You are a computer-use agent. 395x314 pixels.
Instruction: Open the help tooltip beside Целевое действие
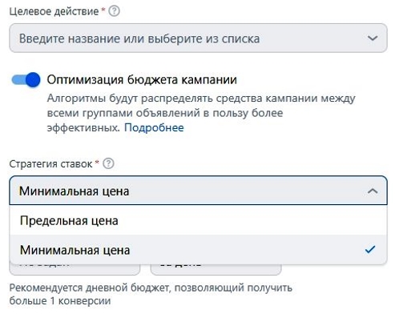(x=115, y=11)
